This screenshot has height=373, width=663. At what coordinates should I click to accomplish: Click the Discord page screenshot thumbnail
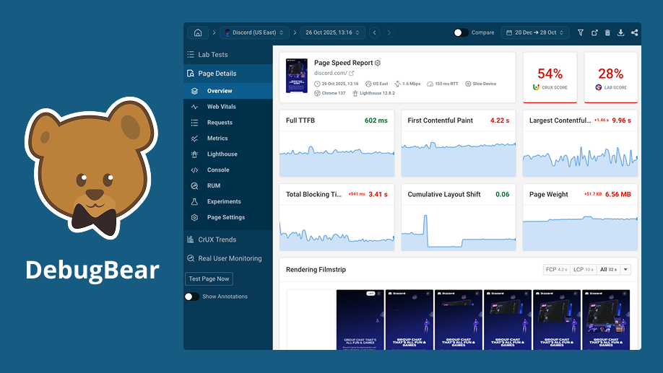click(297, 76)
